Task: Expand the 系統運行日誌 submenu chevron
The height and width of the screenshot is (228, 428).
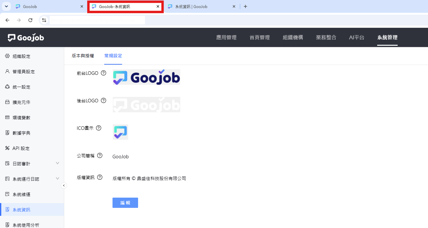Action: (x=58, y=179)
